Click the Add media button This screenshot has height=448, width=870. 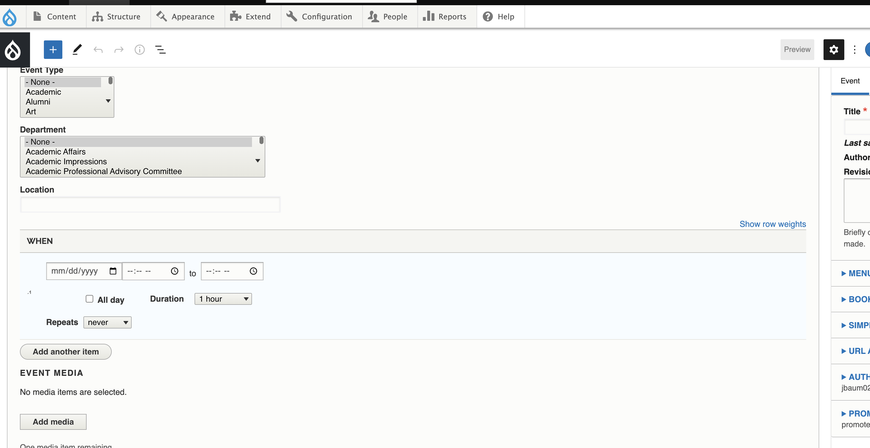tap(53, 422)
